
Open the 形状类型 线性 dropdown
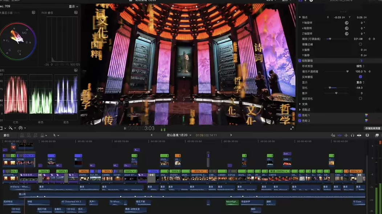(360, 66)
